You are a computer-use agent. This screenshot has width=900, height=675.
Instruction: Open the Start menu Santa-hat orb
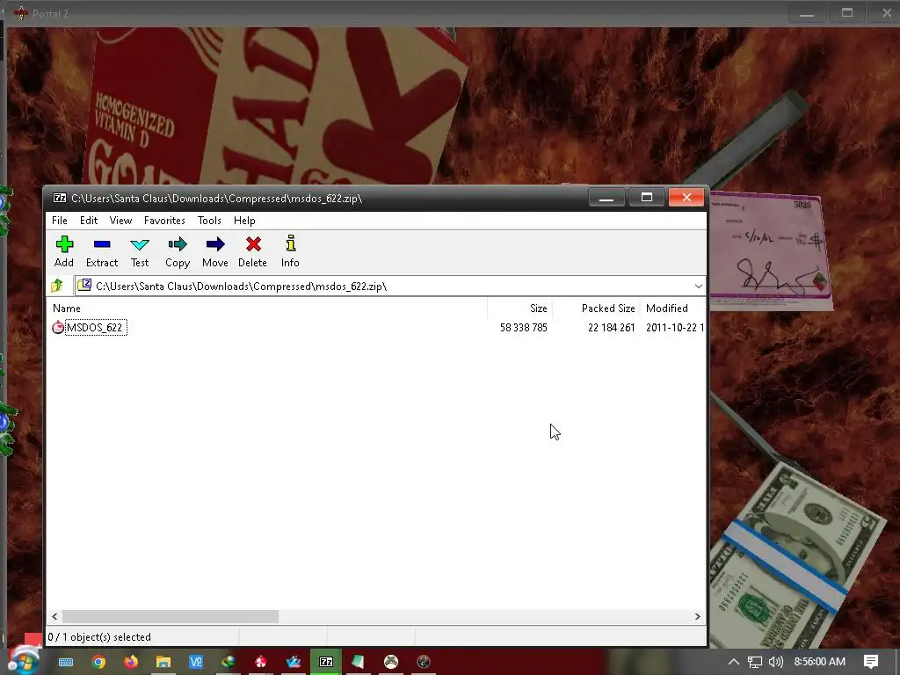click(x=24, y=661)
